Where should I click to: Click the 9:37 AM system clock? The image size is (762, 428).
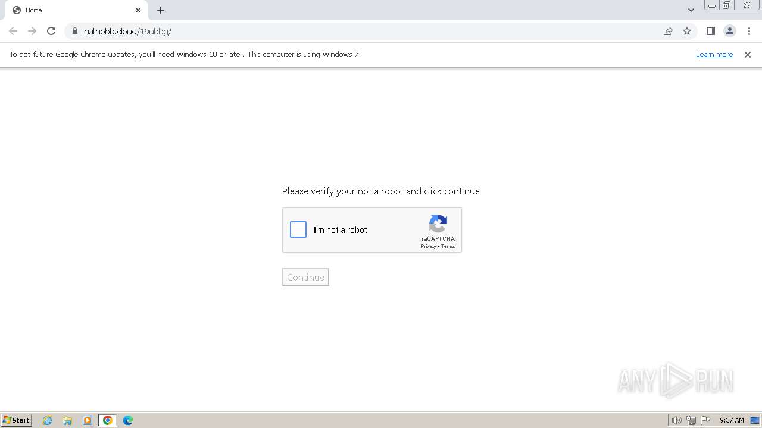[732, 420]
